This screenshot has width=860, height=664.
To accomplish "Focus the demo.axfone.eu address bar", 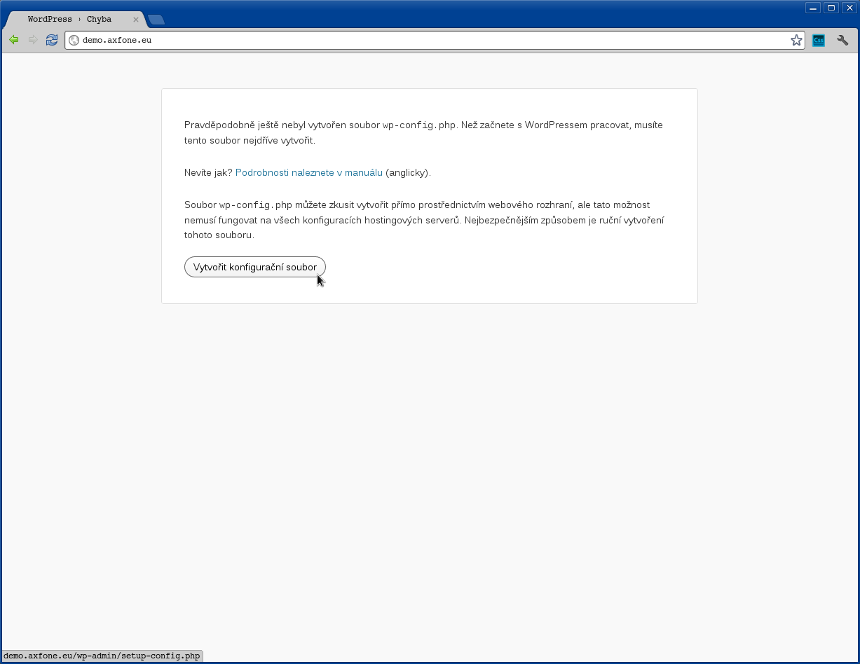I will 421,41.
